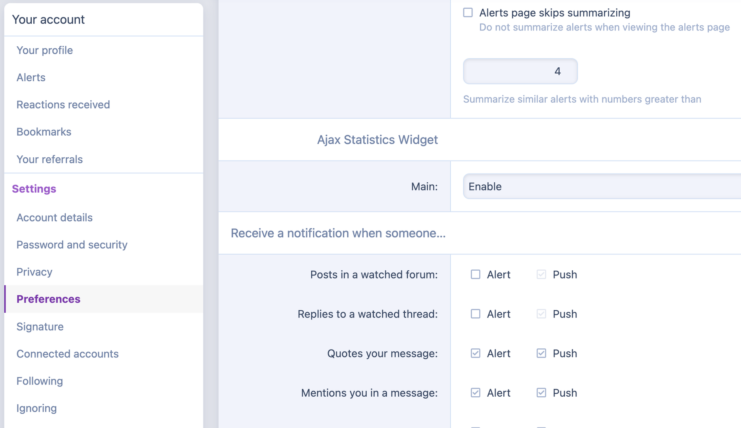Open the Main Enable dropdown
This screenshot has width=741, height=428.
tap(602, 186)
